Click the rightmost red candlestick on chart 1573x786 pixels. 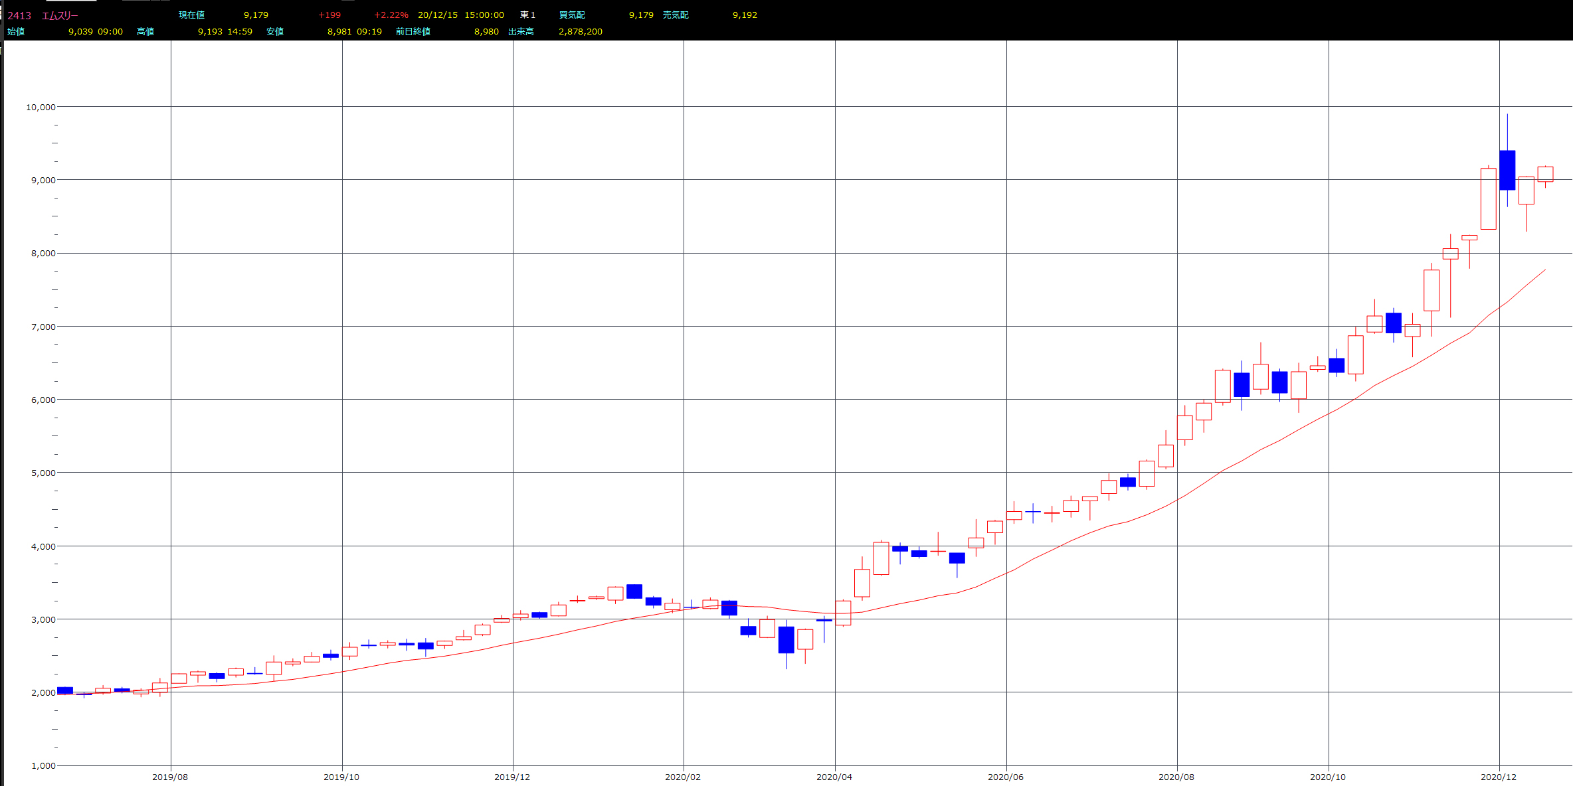click(1545, 174)
